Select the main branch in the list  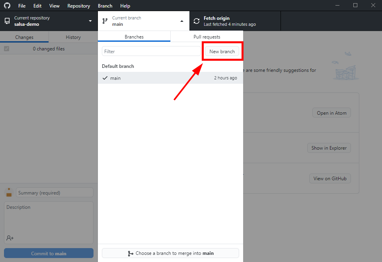(x=171, y=78)
